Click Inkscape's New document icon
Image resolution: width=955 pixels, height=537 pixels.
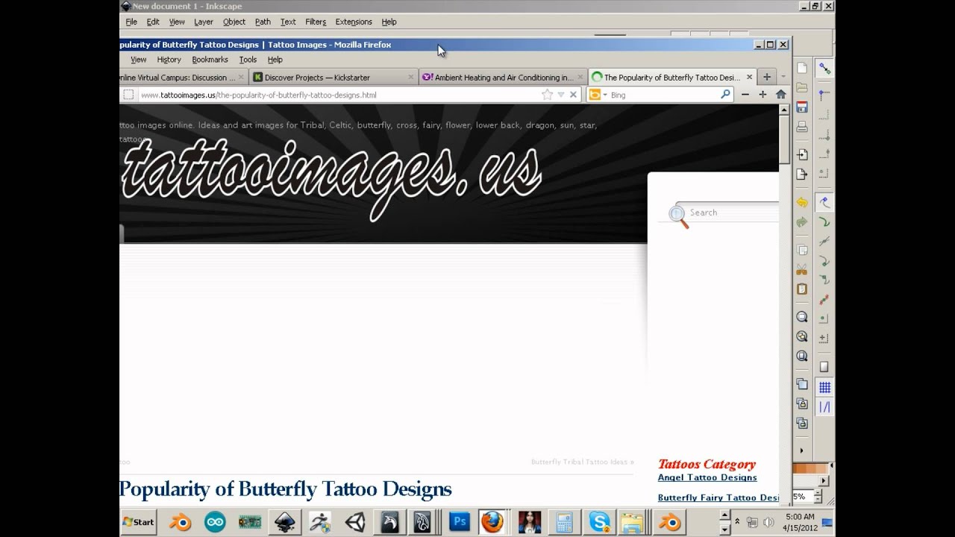click(x=802, y=68)
